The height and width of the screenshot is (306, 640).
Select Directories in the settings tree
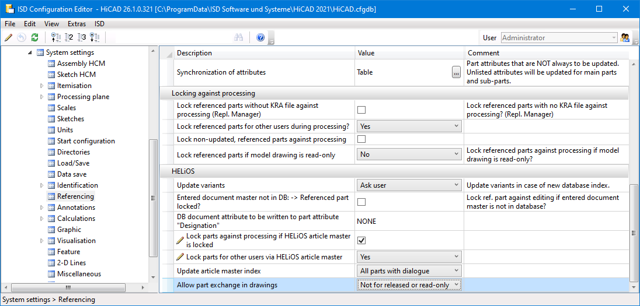click(73, 152)
